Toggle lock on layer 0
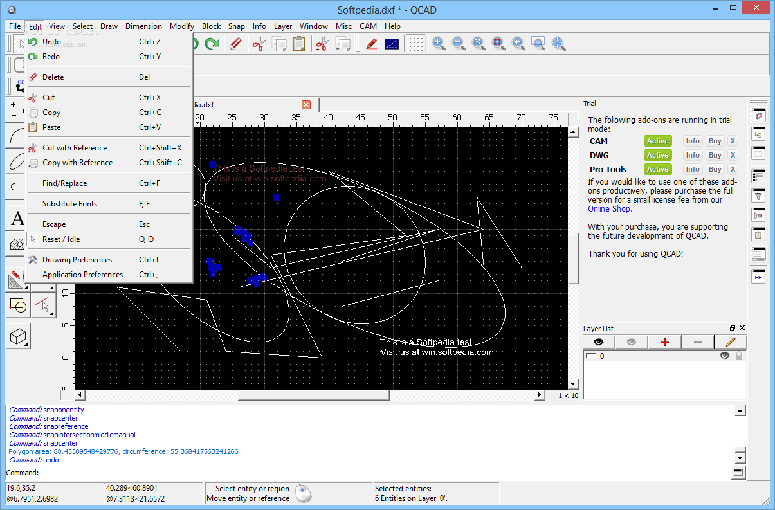The width and height of the screenshot is (775, 510). point(739,356)
